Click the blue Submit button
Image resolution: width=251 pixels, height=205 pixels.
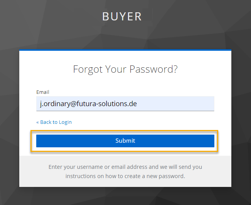coord(125,141)
